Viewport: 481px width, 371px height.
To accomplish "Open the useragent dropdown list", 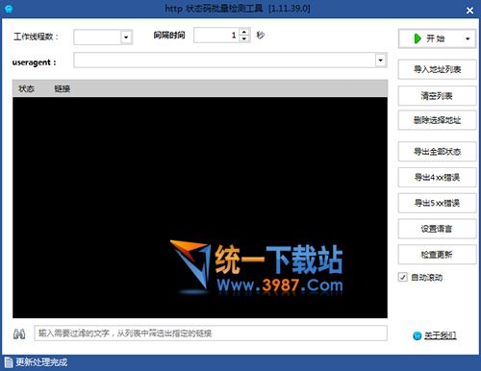I will (x=380, y=61).
